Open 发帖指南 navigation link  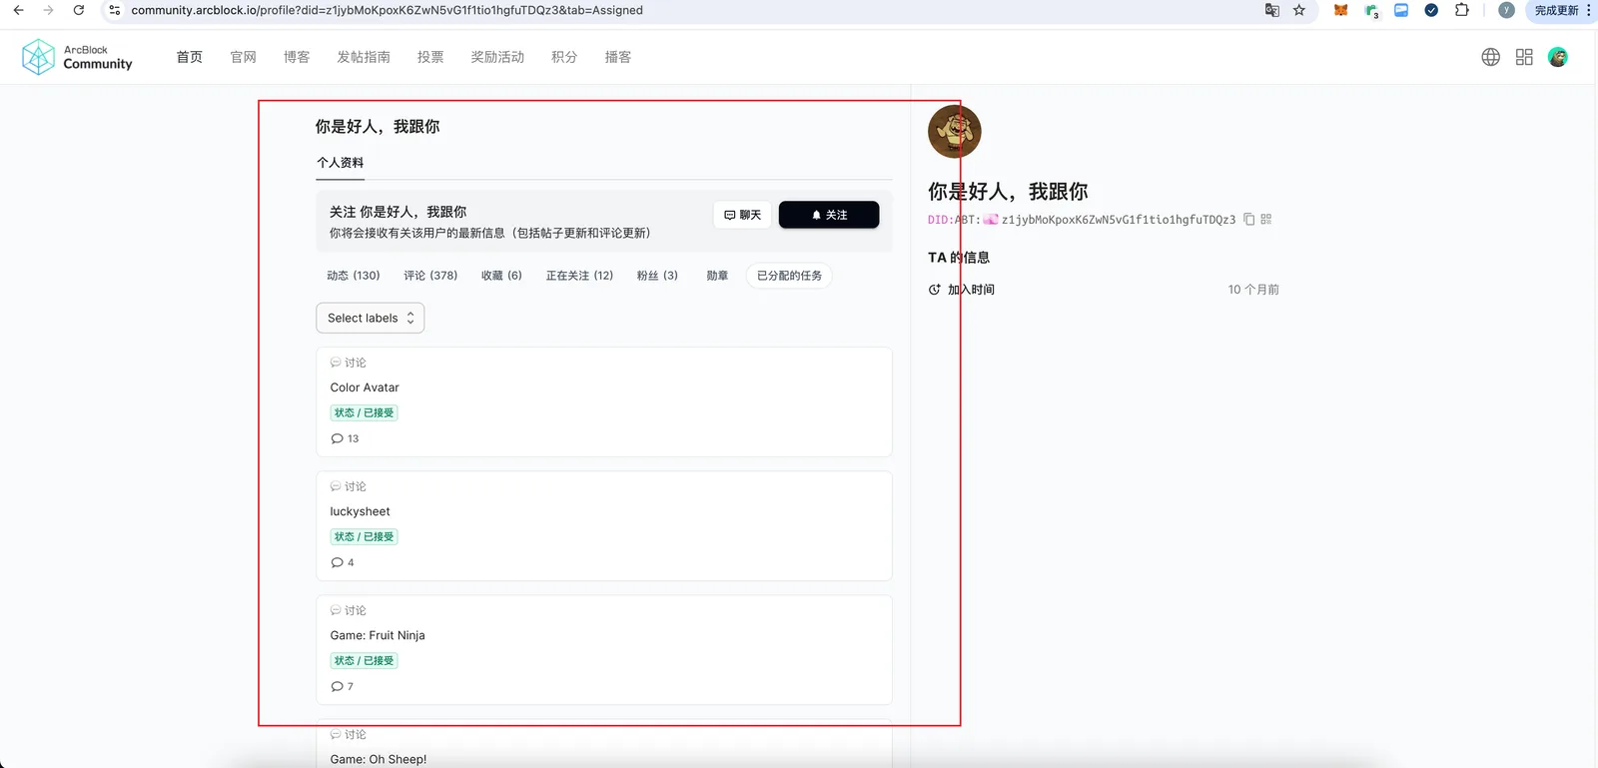(x=364, y=57)
